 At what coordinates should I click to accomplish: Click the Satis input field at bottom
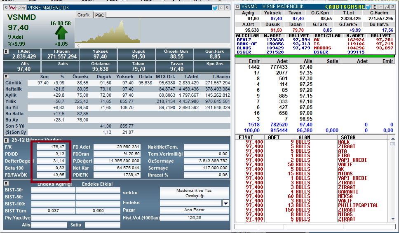(x=103, y=225)
